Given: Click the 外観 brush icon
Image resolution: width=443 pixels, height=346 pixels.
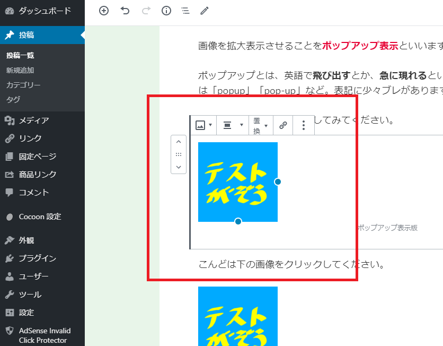Looking at the screenshot, I should 10,240.
